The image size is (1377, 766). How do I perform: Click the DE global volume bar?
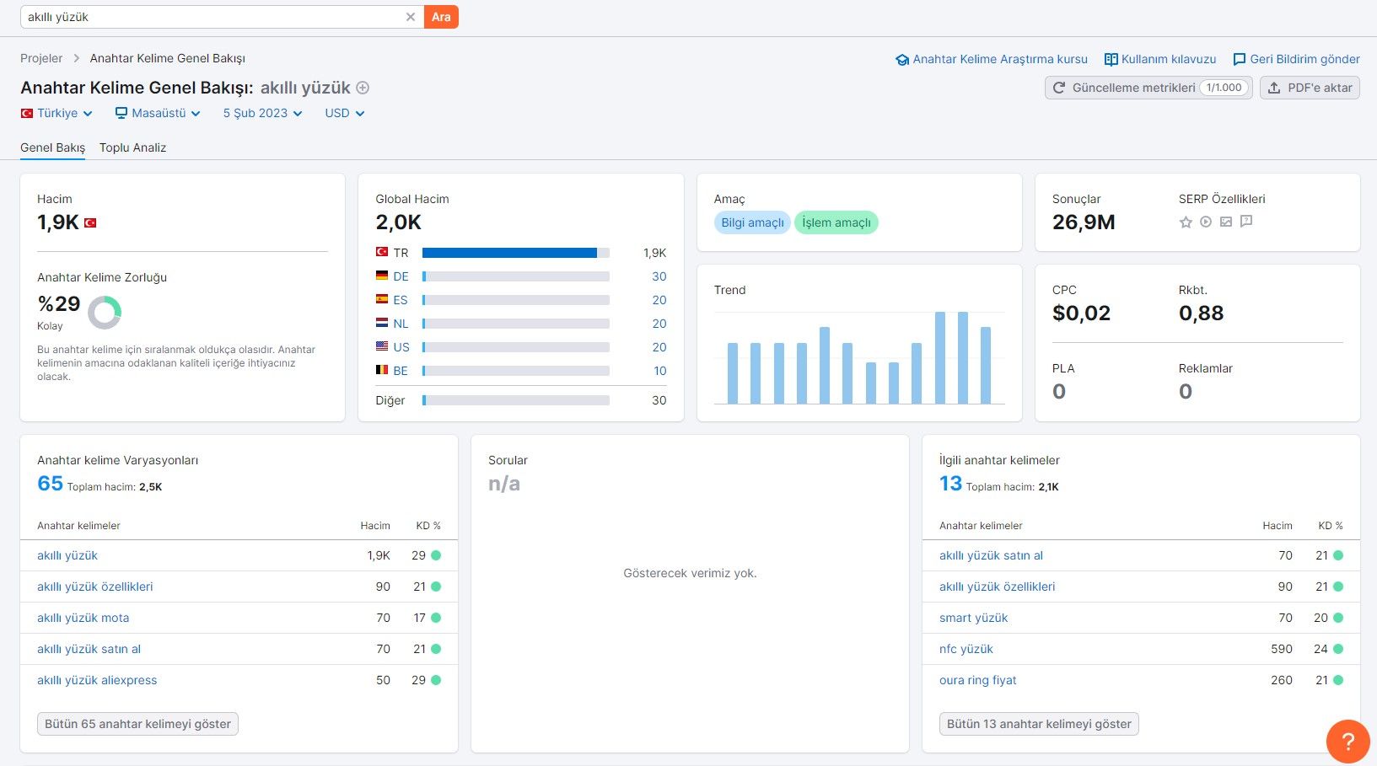(515, 276)
